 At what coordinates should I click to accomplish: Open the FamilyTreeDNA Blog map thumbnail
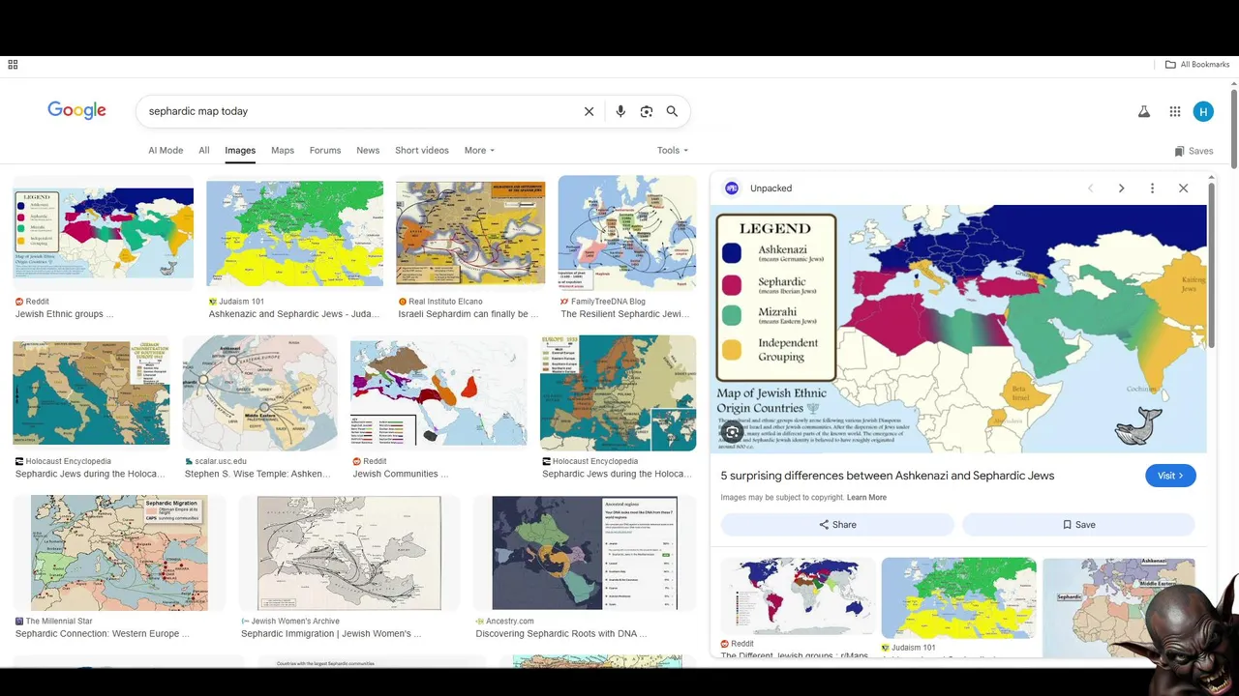[x=627, y=233]
